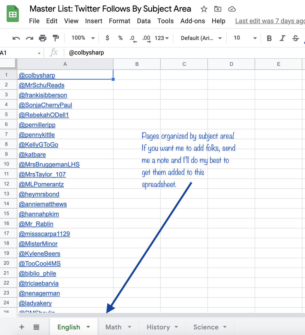Open the @ladyakery link
305x335 pixels.
(x=35, y=303)
